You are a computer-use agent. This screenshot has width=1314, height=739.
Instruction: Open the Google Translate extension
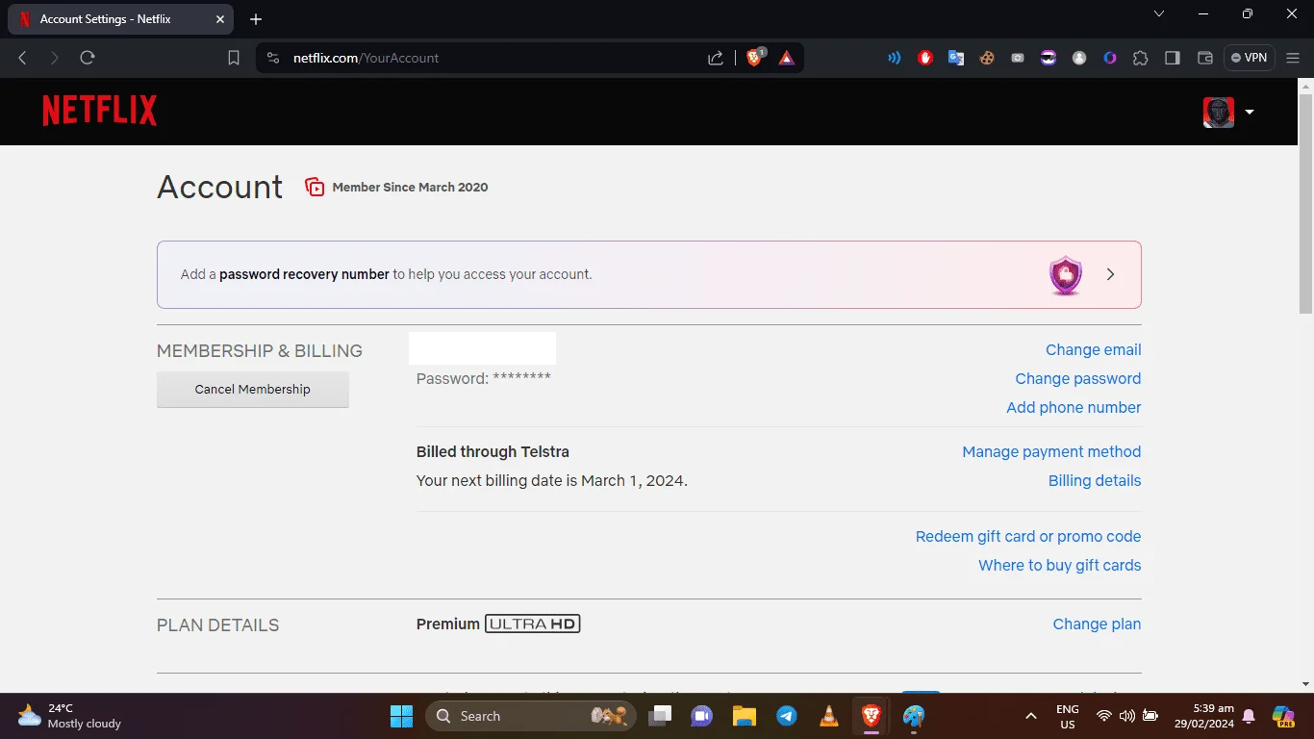tap(956, 58)
